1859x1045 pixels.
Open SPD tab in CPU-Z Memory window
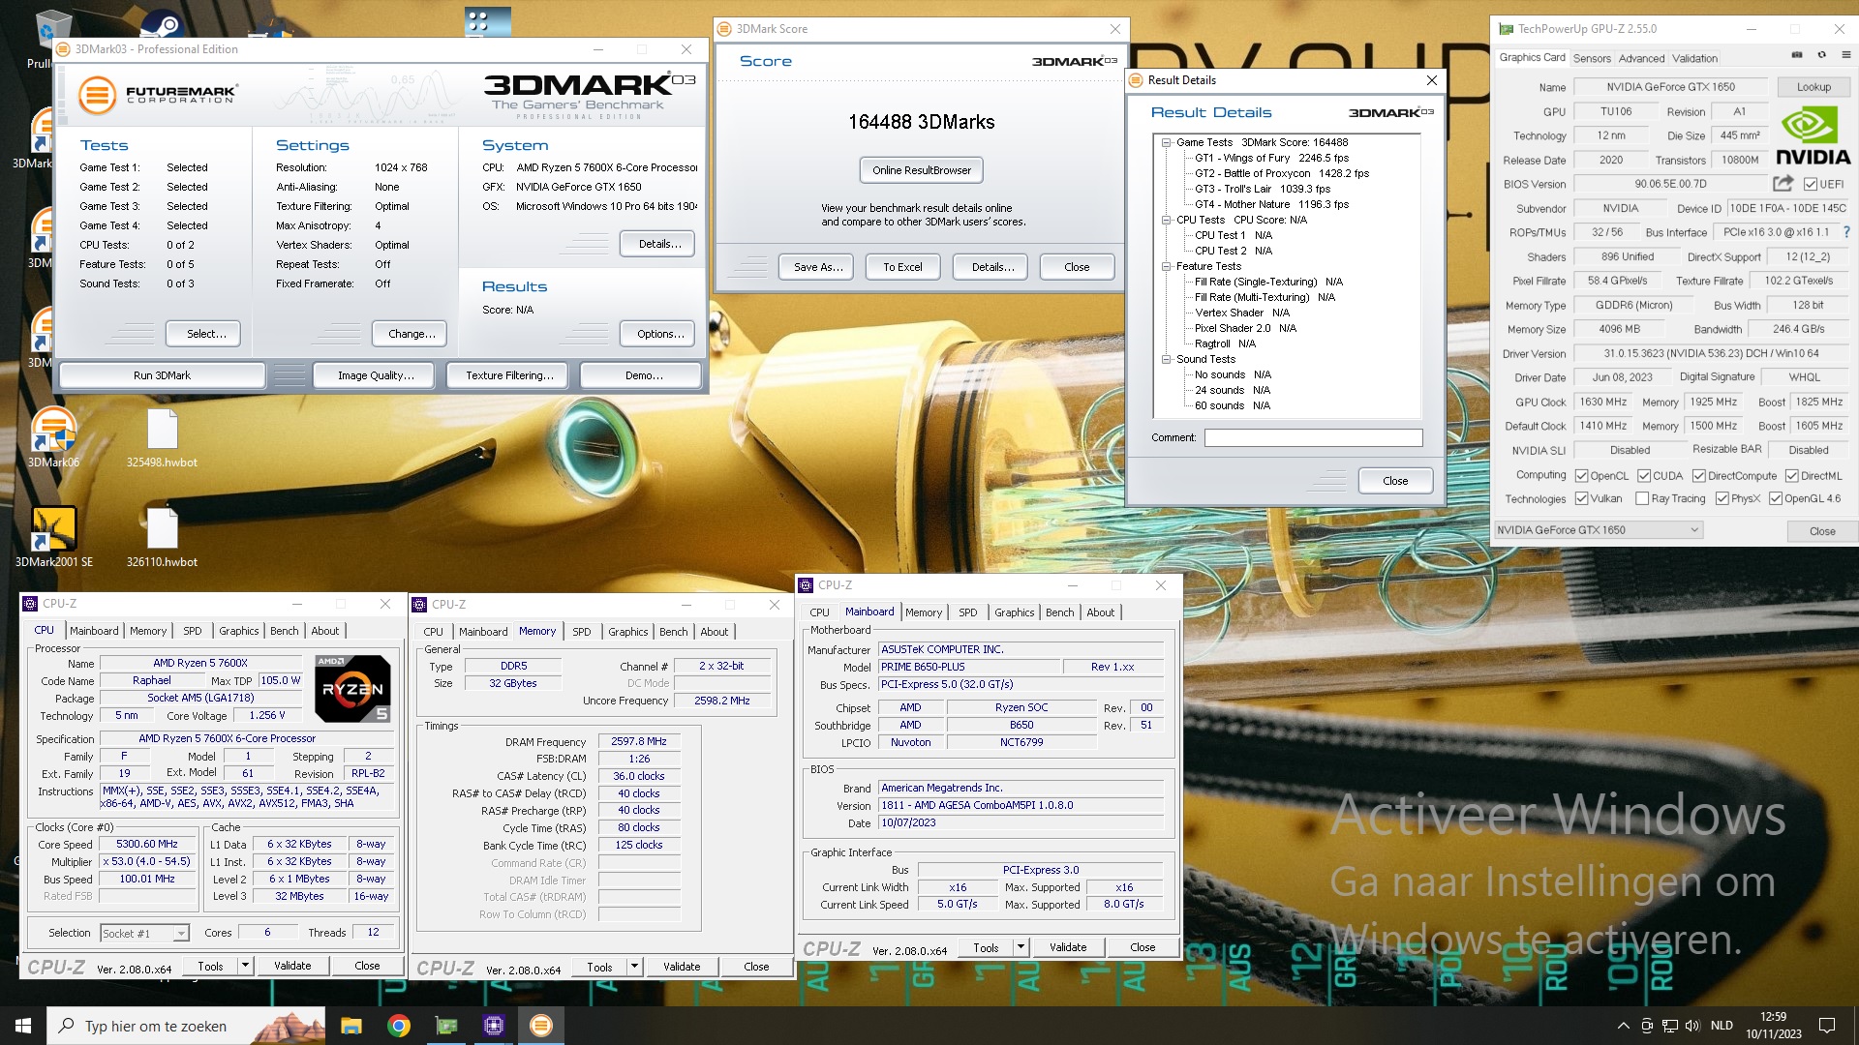[581, 632]
